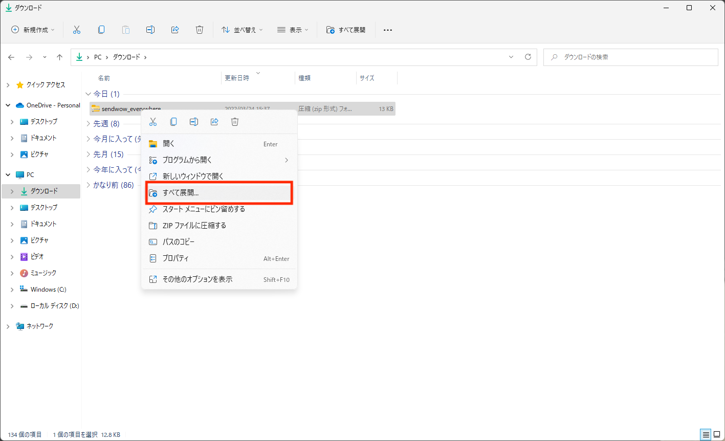
Task: Open the 新規作成 dropdown
Action: pos(33,30)
